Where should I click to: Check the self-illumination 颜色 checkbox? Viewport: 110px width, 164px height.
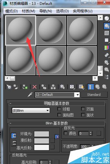point(66,133)
